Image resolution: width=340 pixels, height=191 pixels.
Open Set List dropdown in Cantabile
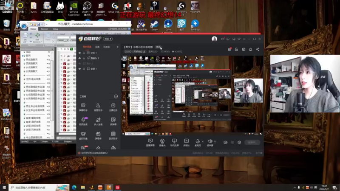pos(25,38)
